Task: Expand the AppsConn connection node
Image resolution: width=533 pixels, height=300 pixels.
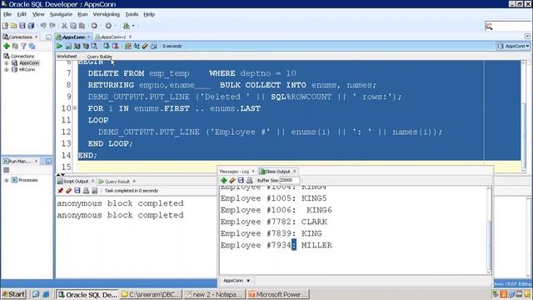Action: point(6,63)
